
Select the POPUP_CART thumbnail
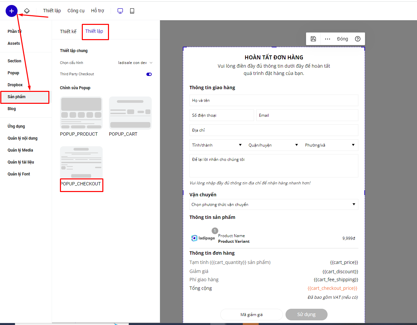130,113
